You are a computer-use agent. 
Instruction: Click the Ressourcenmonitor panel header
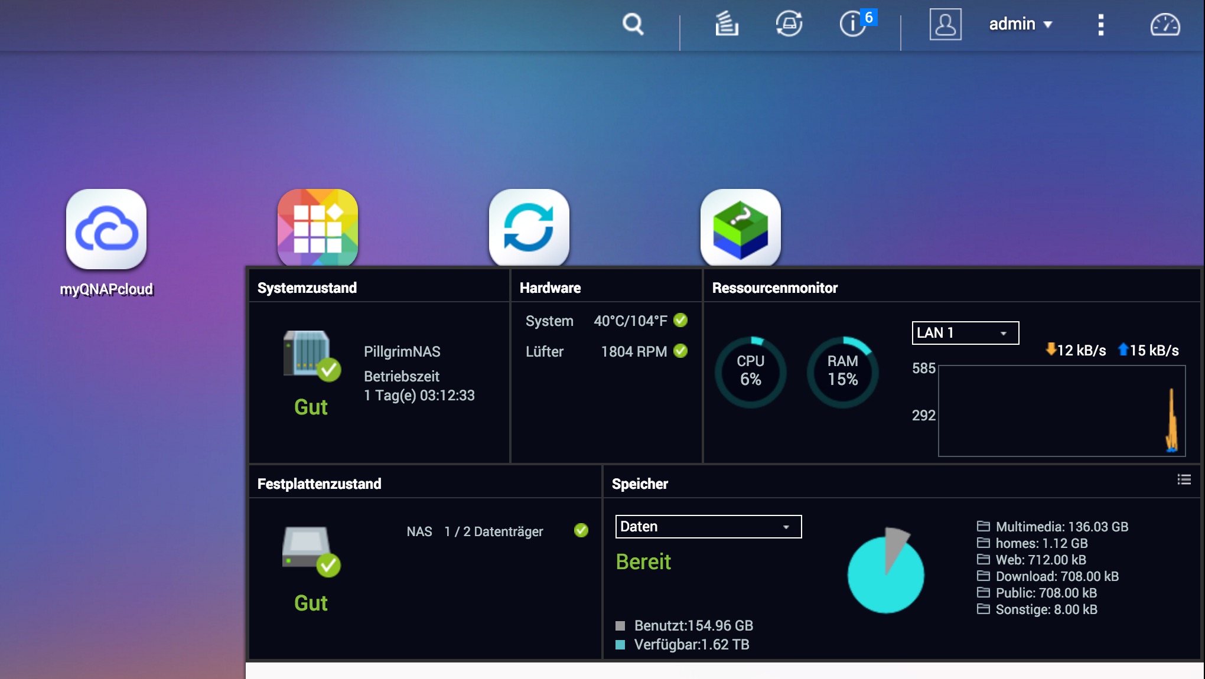[x=774, y=288]
